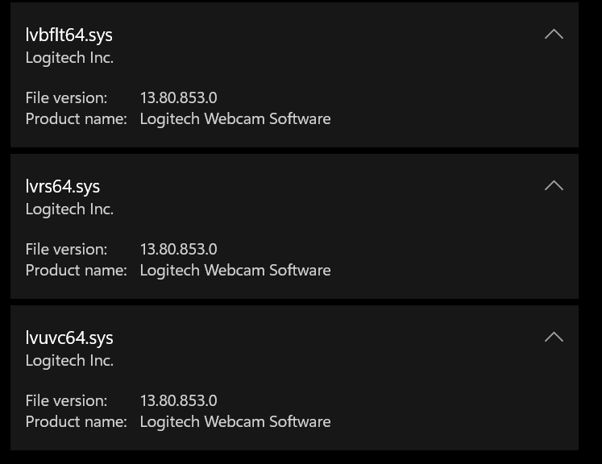Click version 13.80.853.0 in the lvbflt64.sys card
The width and height of the screenshot is (602, 464).
tap(178, 97)
